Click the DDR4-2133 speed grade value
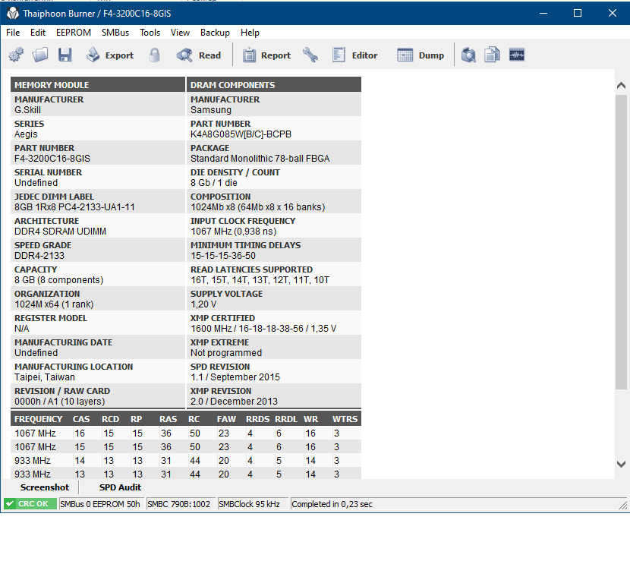 (39, 256)
